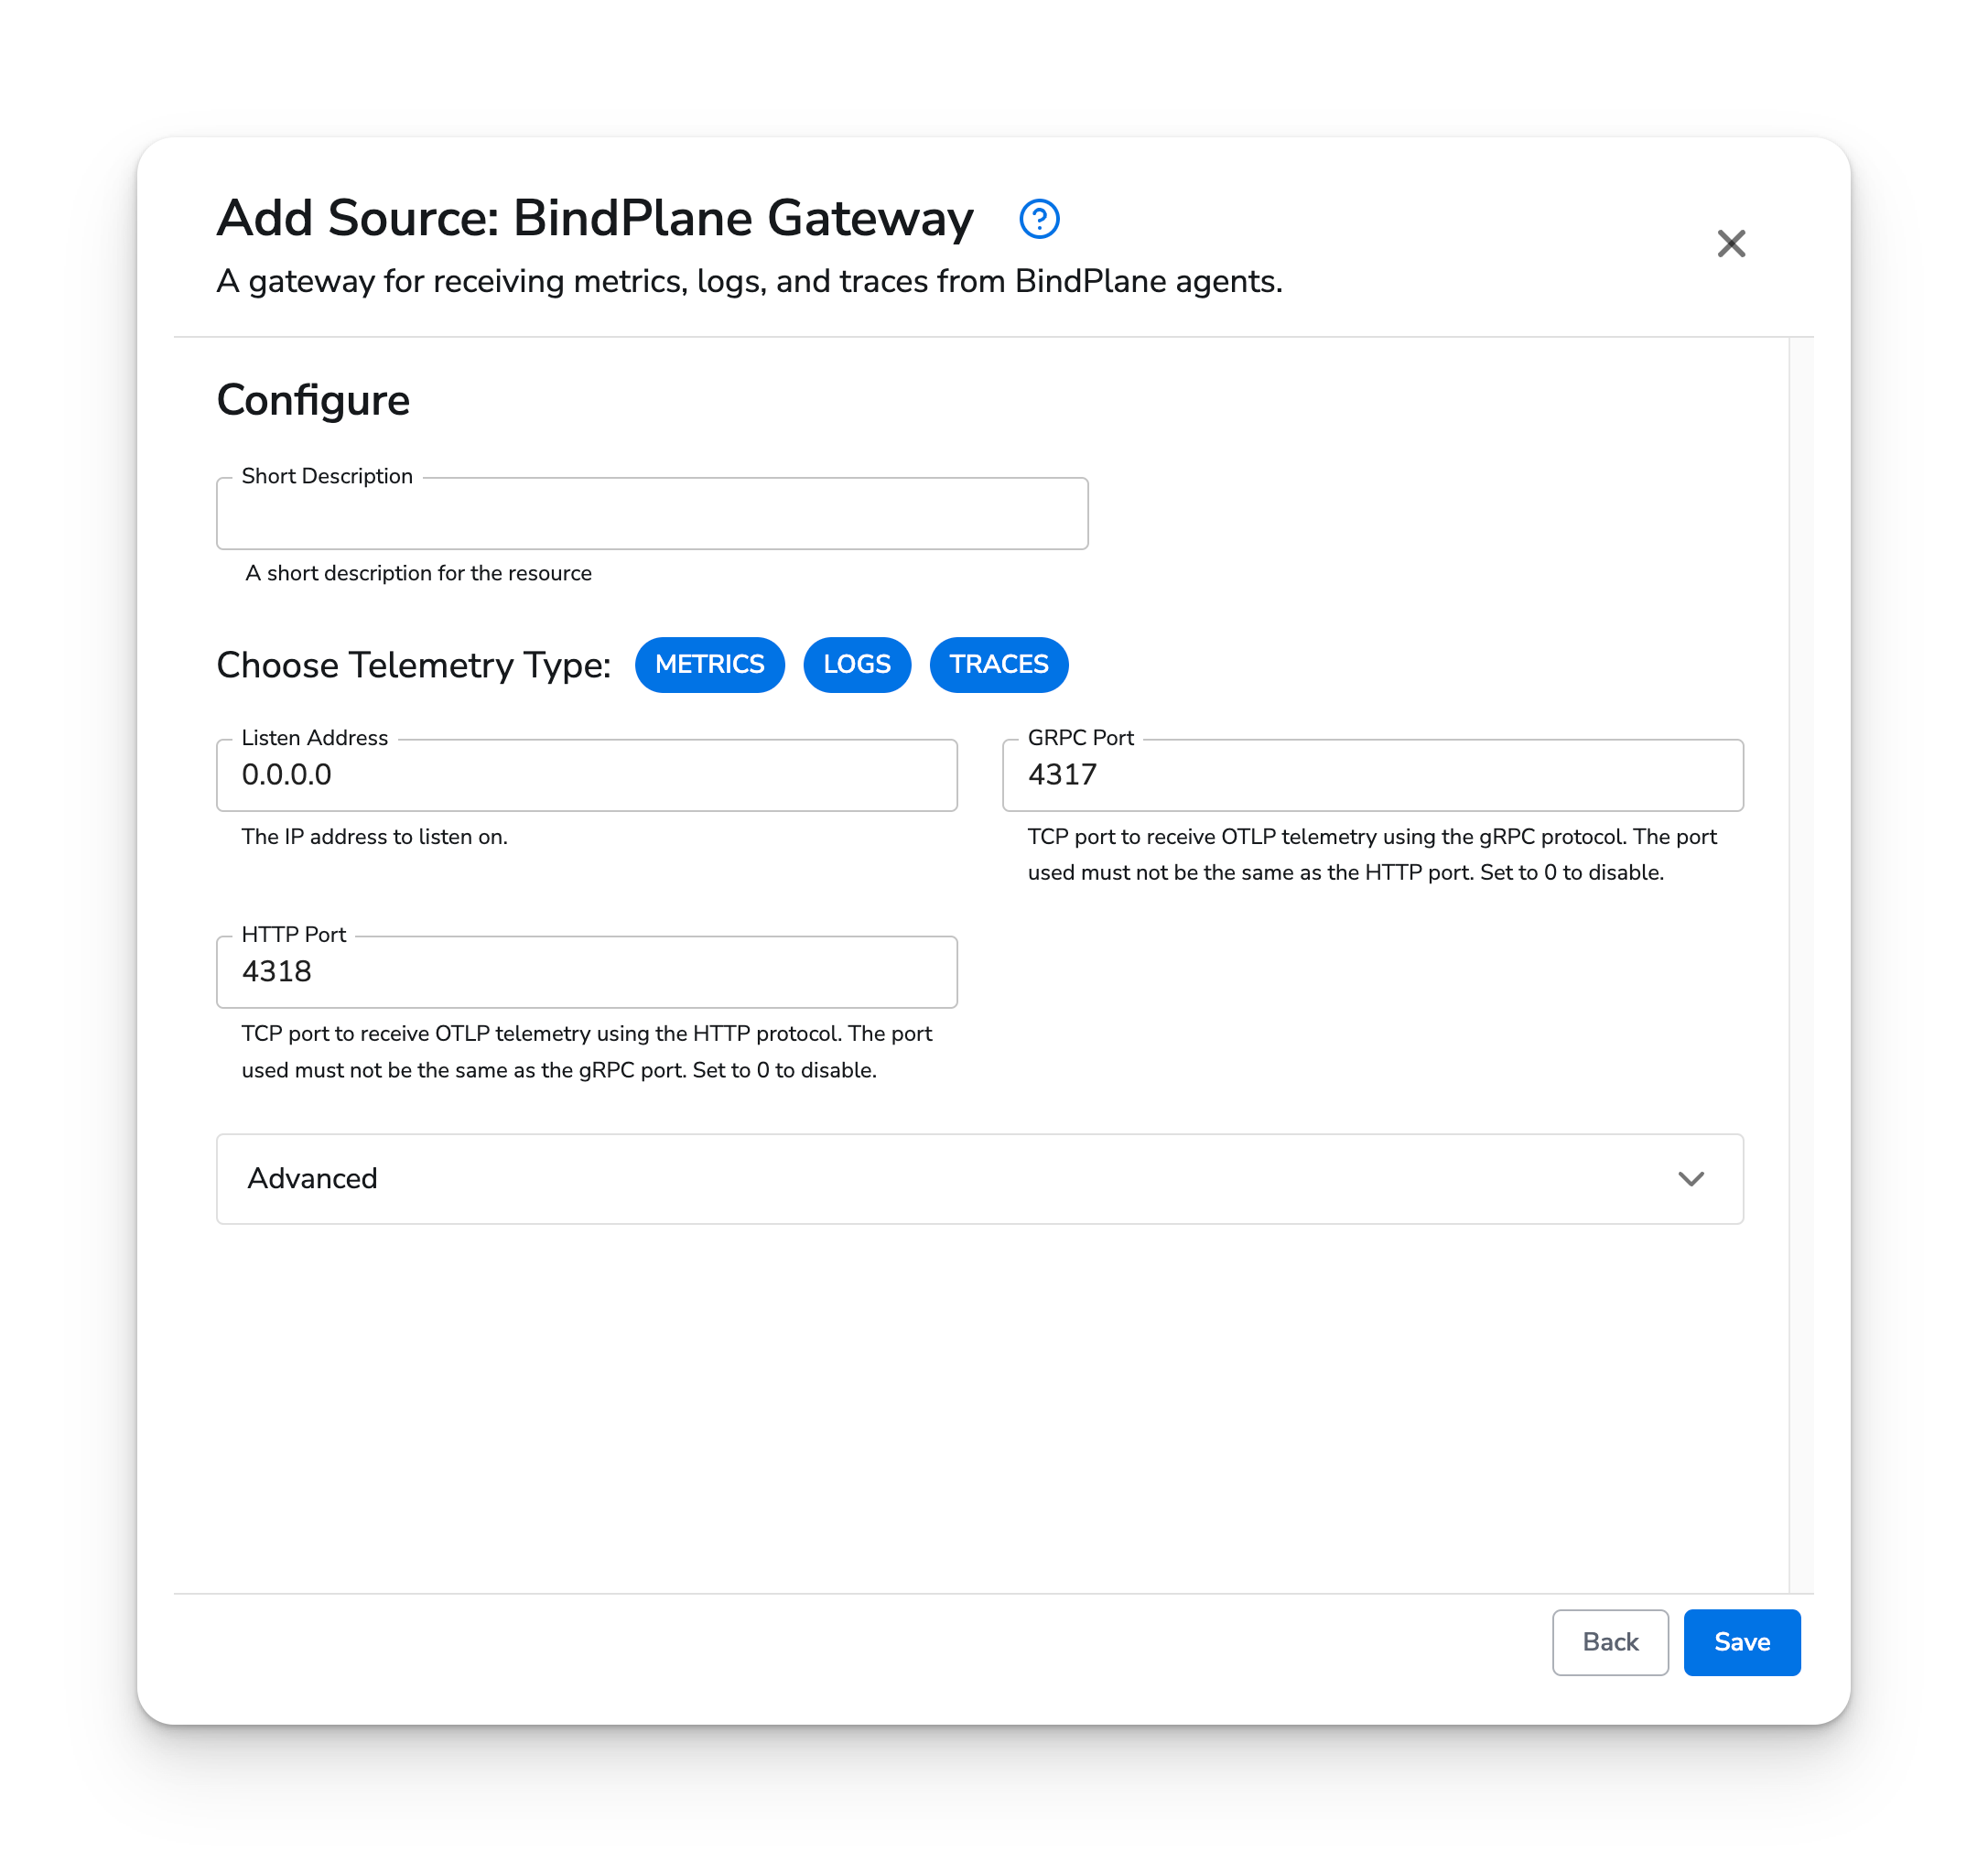
Task: Place cursor in the HTTP Port field
Action: pyautogui.click(x=586, y=971)
